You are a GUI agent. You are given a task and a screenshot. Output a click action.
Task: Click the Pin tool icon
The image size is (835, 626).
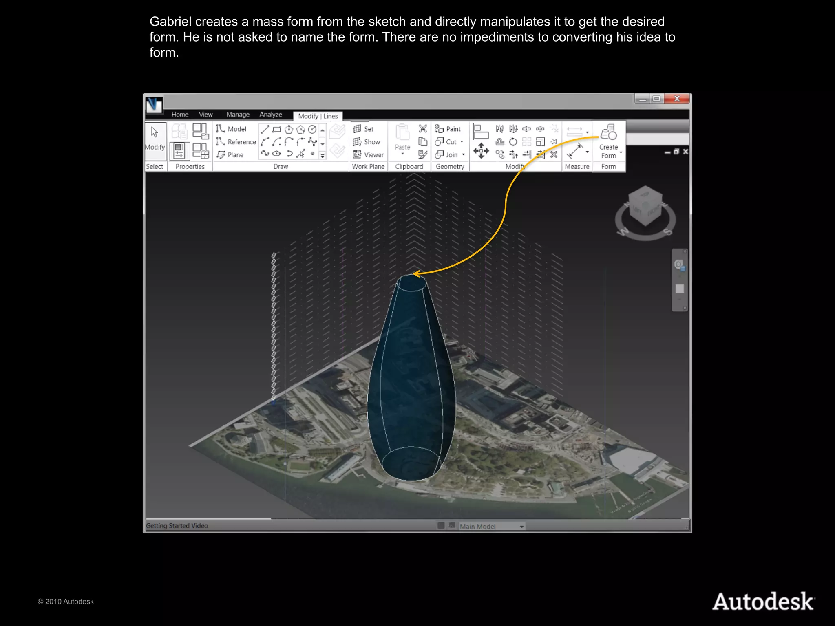click(x=554, y=142)
